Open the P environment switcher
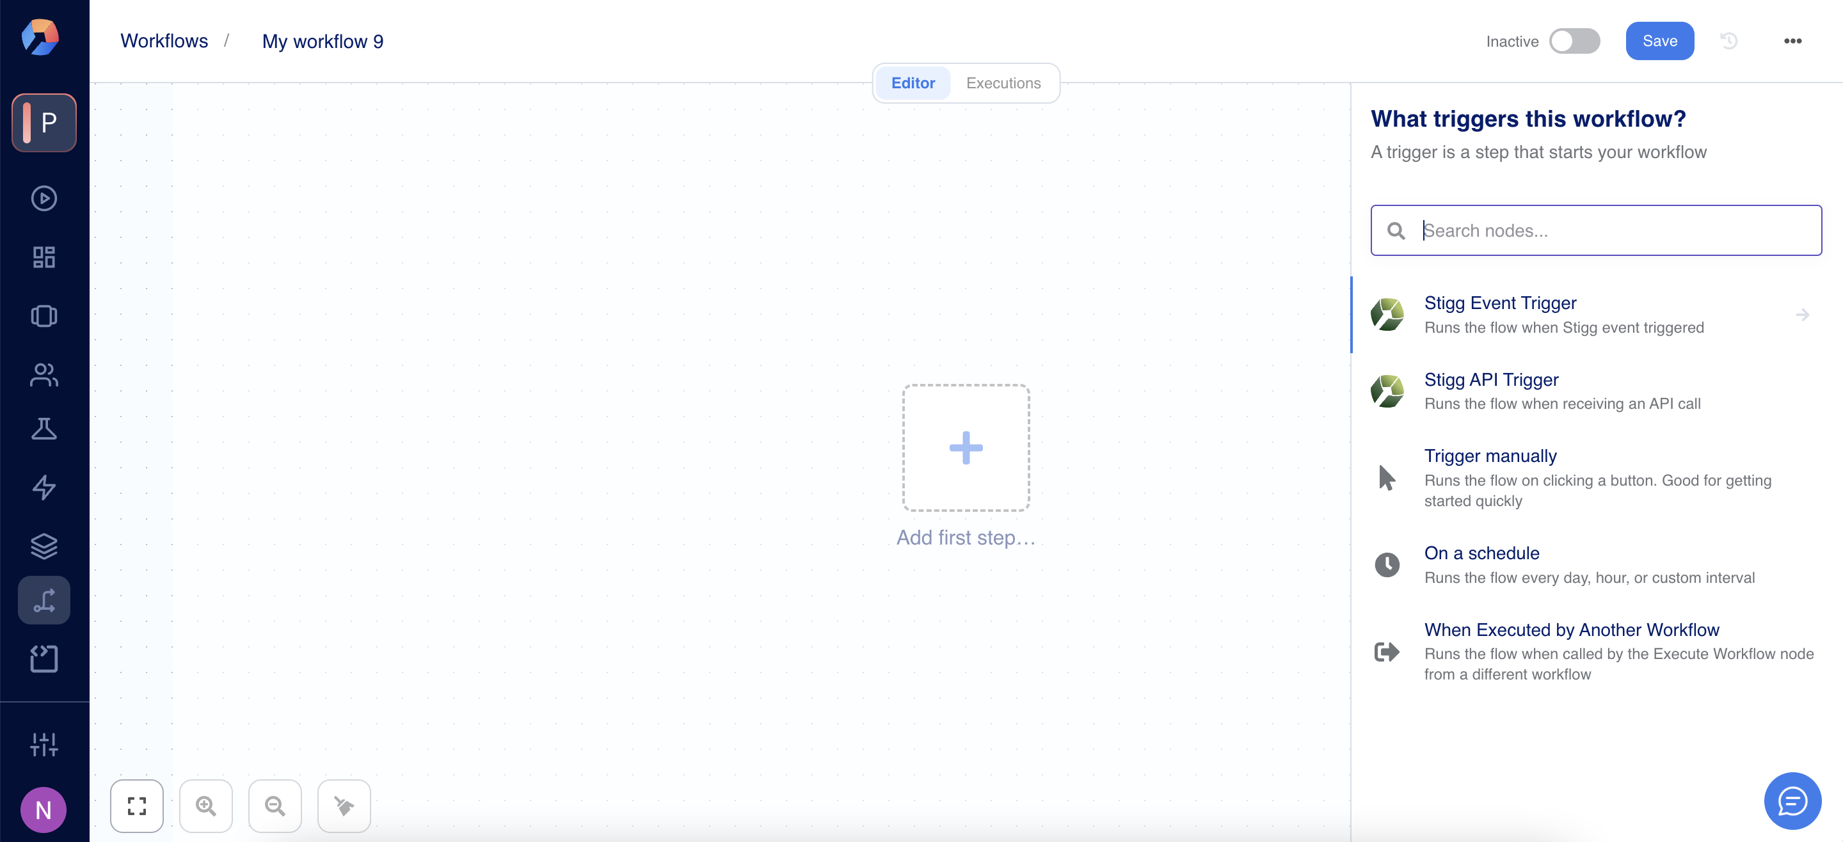 (x=44, y=122)
